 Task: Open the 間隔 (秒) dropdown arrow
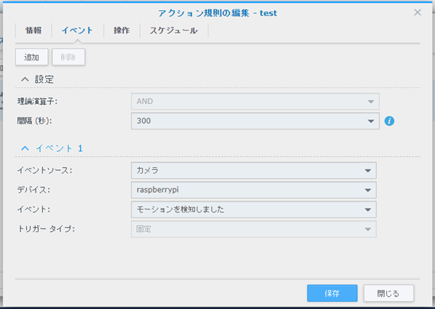371,121
